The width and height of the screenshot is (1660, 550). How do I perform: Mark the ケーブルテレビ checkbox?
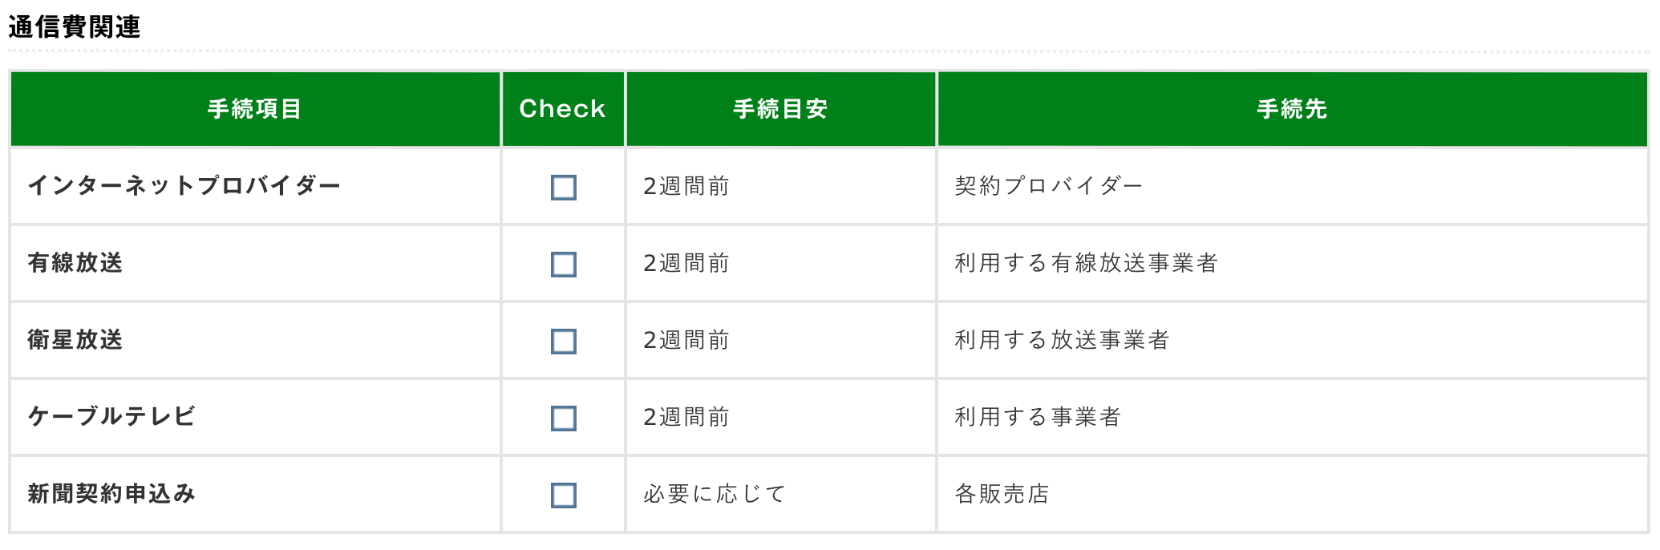click(x=563, y=419)
